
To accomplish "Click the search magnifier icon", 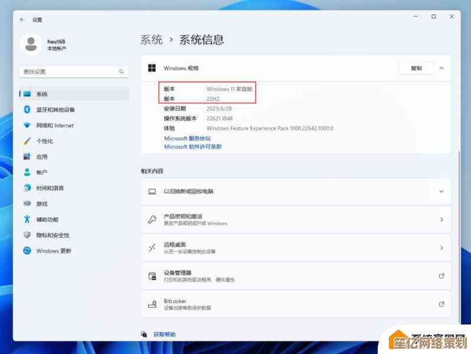I will (x=122, y=72).
